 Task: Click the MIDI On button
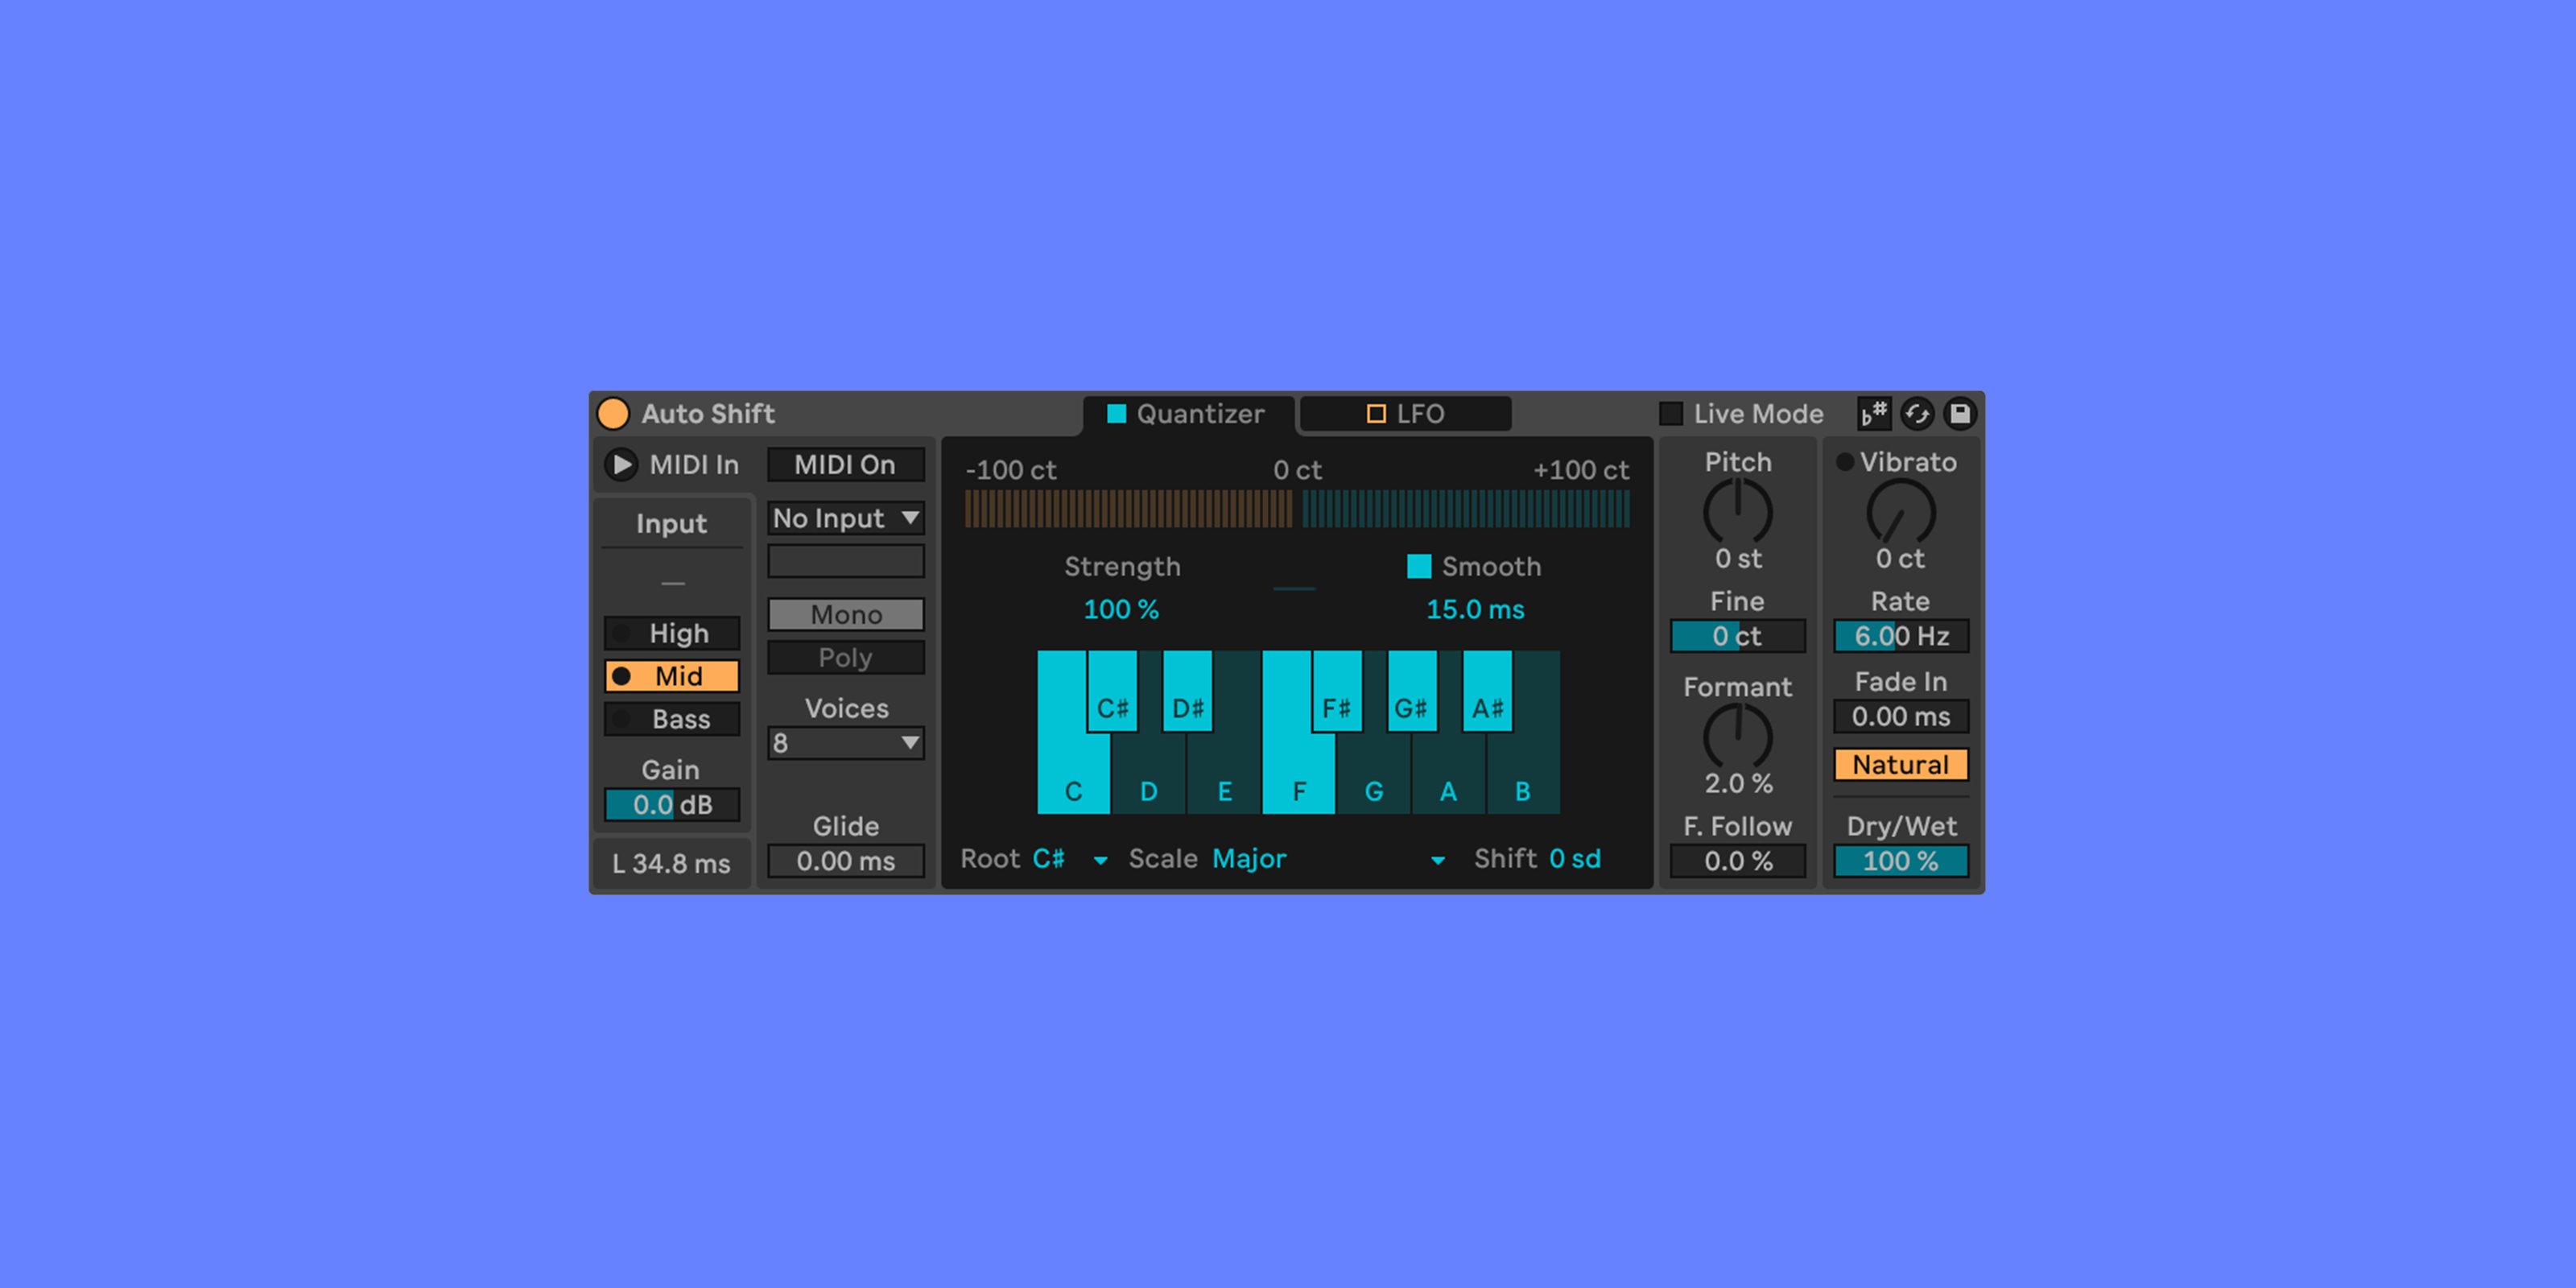click(845, 464)
